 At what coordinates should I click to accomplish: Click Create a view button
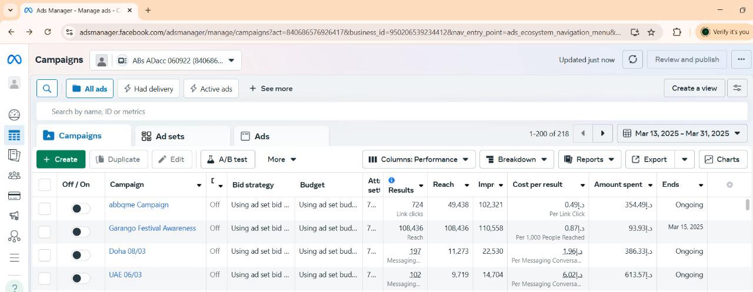coord(694,88)
